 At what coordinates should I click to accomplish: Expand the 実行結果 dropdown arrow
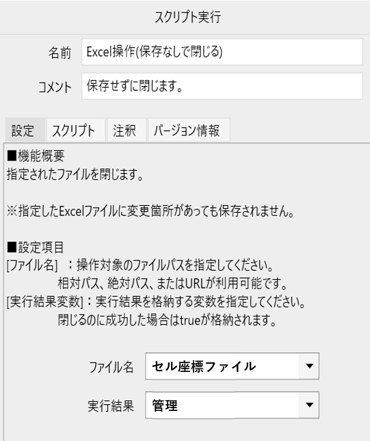(x=309, y=405)
